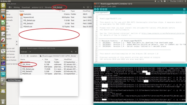Switch Files window to grid view

pyautogui.click(x=91, y=7)
